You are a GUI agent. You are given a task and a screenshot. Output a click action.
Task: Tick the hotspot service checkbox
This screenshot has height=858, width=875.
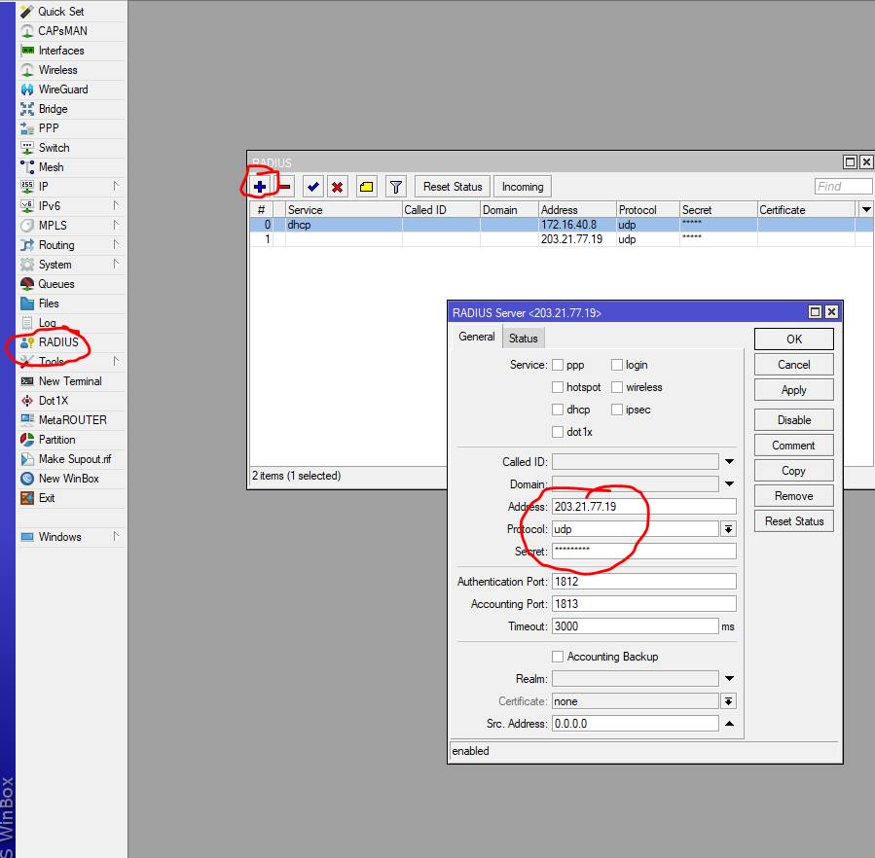558,387
